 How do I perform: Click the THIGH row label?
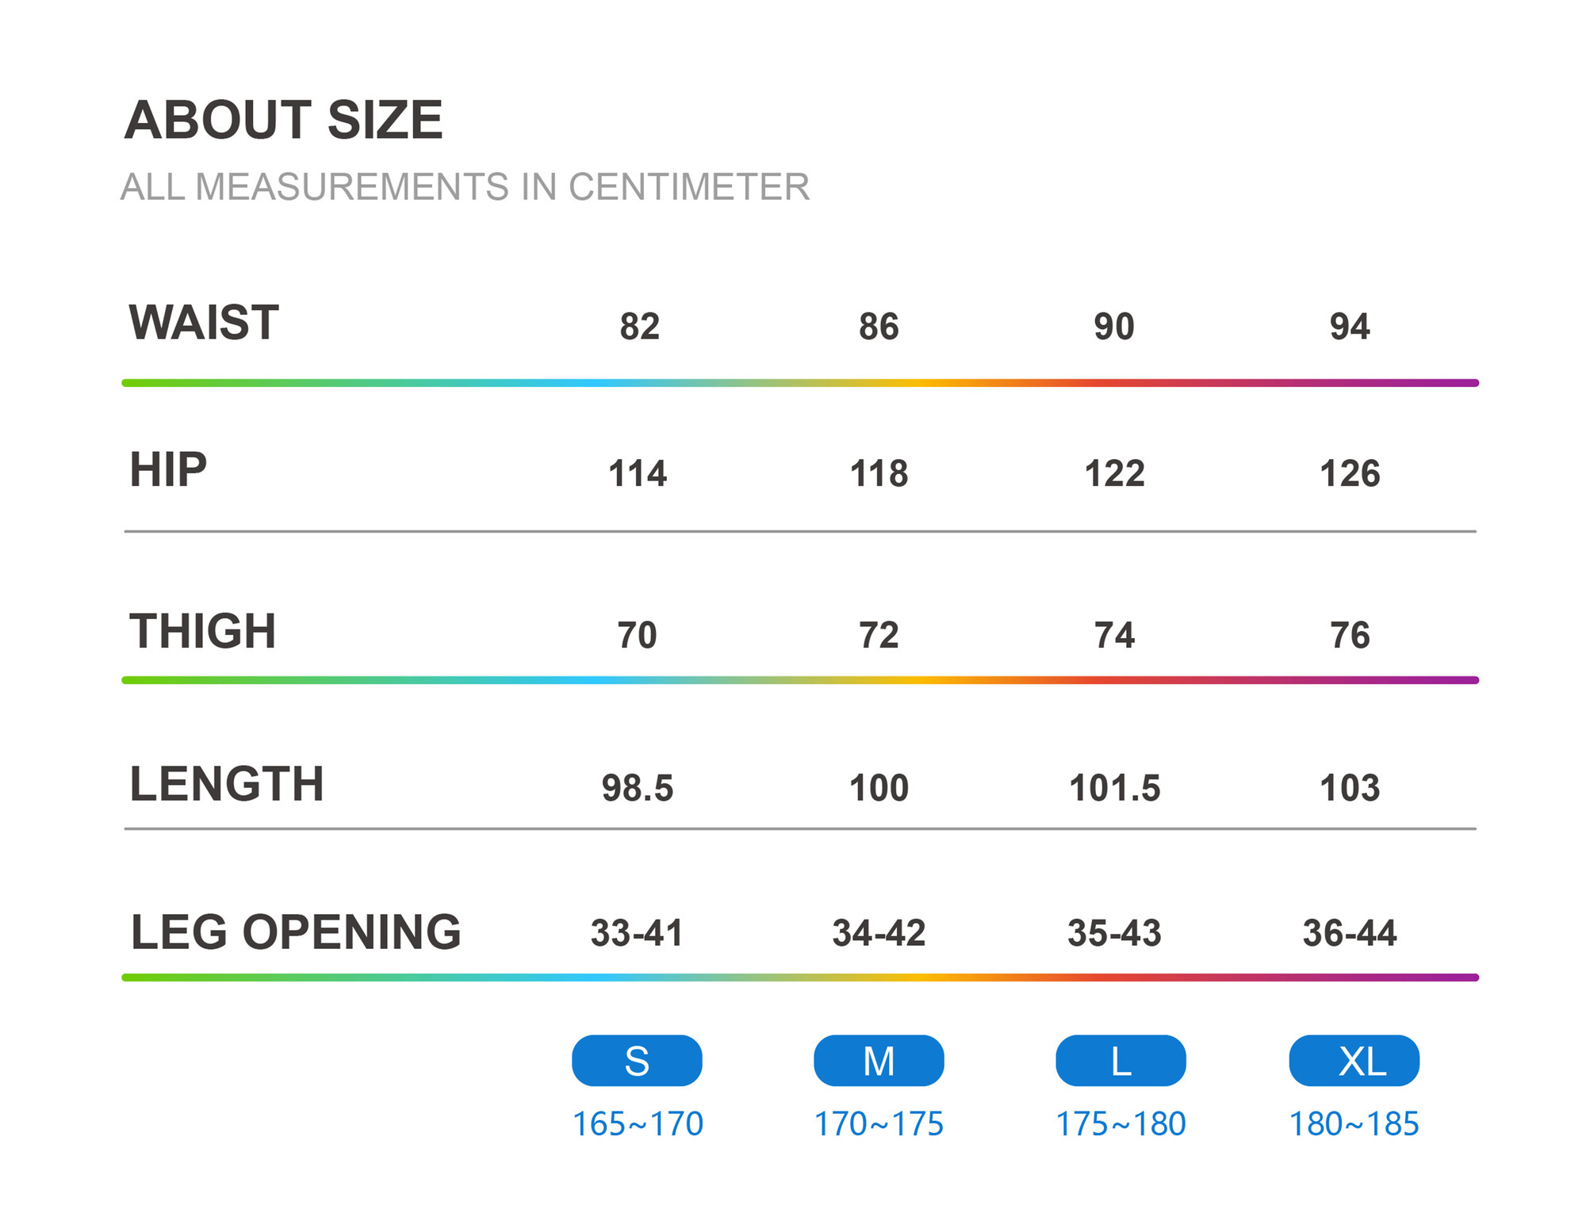coord(203,631)
